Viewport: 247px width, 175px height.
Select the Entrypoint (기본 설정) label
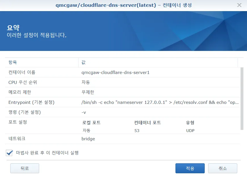31,102
